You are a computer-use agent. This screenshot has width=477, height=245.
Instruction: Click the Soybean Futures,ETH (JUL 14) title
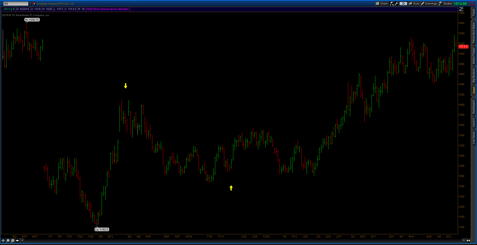point(55,4)
